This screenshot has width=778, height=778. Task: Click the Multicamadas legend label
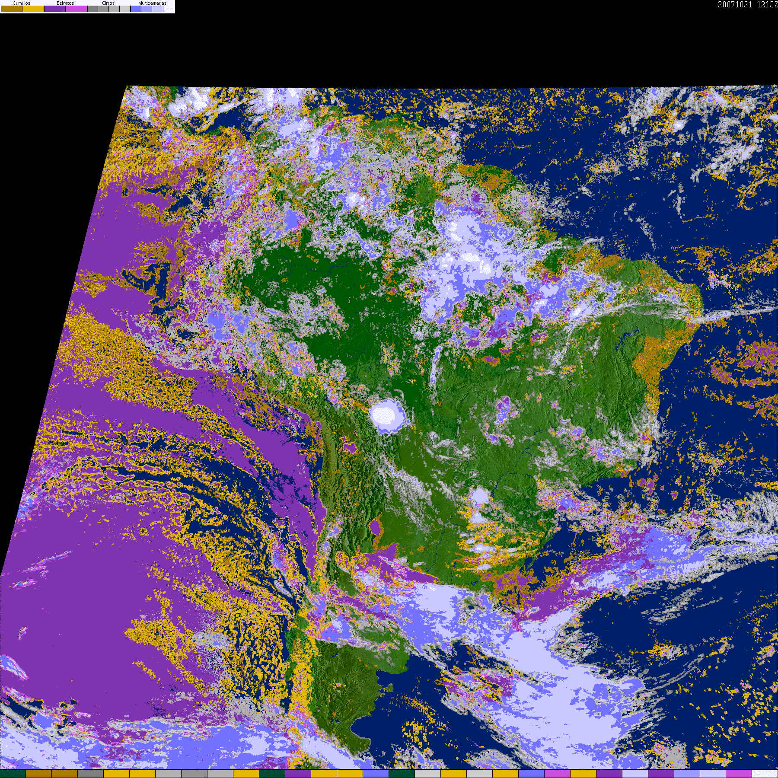[x=152, y=3]
